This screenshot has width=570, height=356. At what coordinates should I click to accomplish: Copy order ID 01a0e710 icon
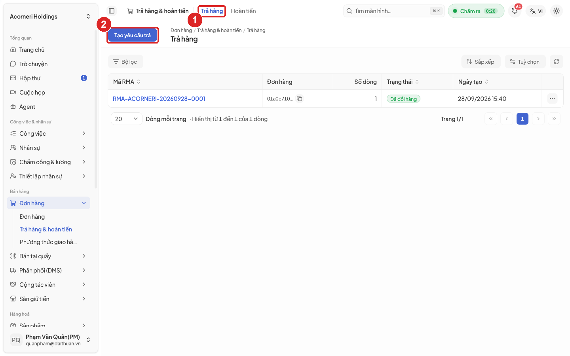300,99
